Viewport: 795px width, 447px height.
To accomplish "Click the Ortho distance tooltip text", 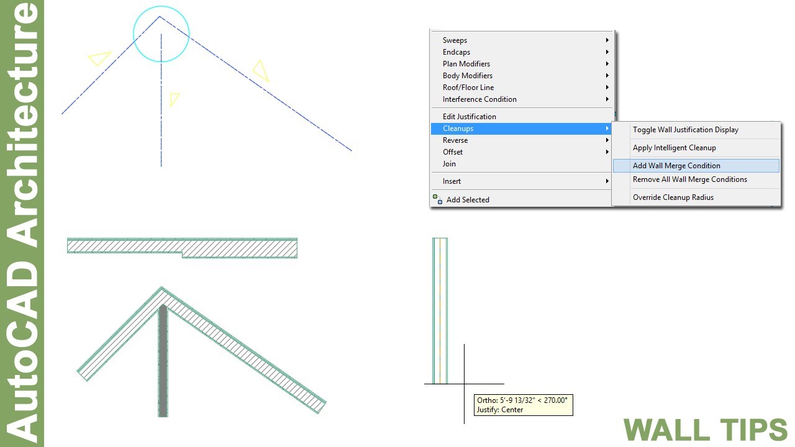I will (x=522, y=400).
